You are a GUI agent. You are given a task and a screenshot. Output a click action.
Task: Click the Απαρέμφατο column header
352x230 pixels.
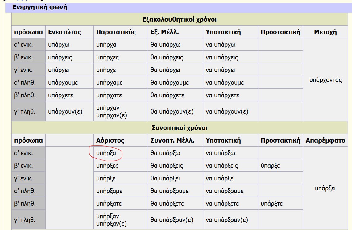325,140
